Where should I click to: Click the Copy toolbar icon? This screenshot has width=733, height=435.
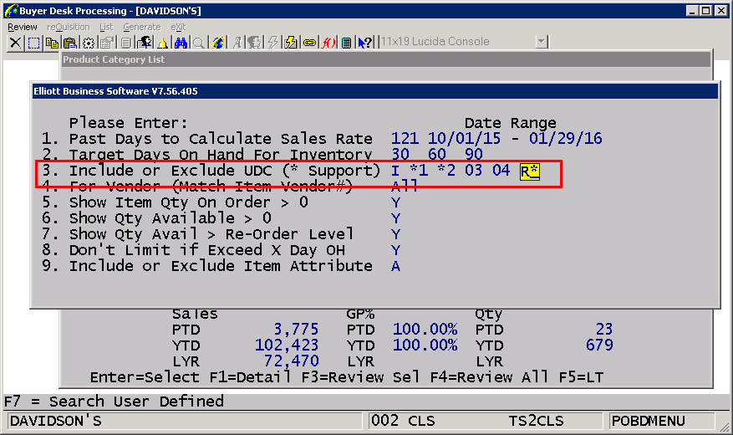point(52,43)
